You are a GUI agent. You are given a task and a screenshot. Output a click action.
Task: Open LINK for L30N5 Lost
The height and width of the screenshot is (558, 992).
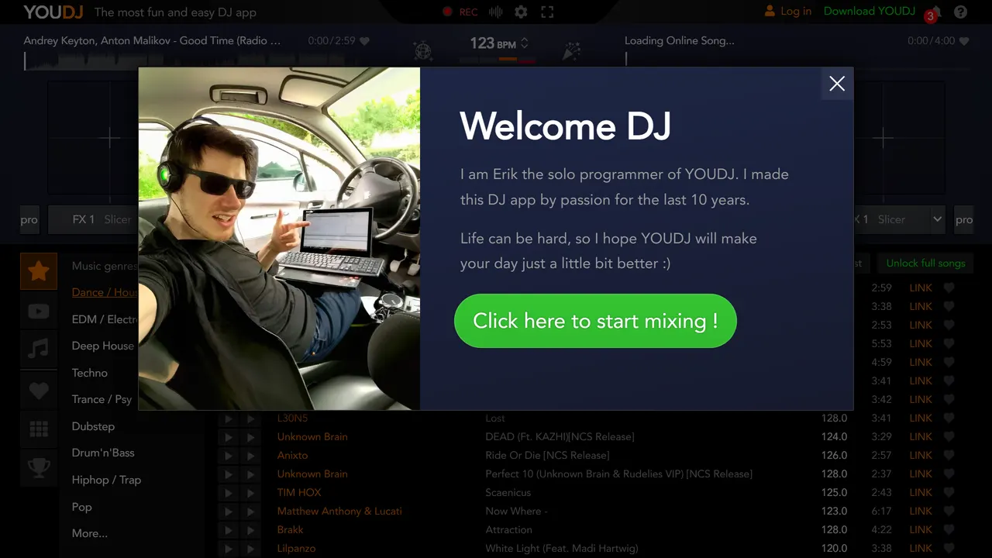point(921,418)
